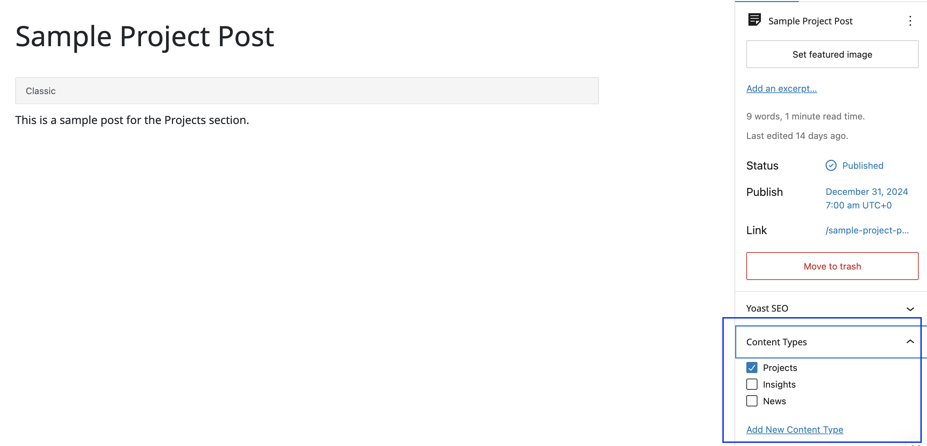Click the Add an excerpt link
The height and width of the screenshot is (446, 927).
pos(781,89)
